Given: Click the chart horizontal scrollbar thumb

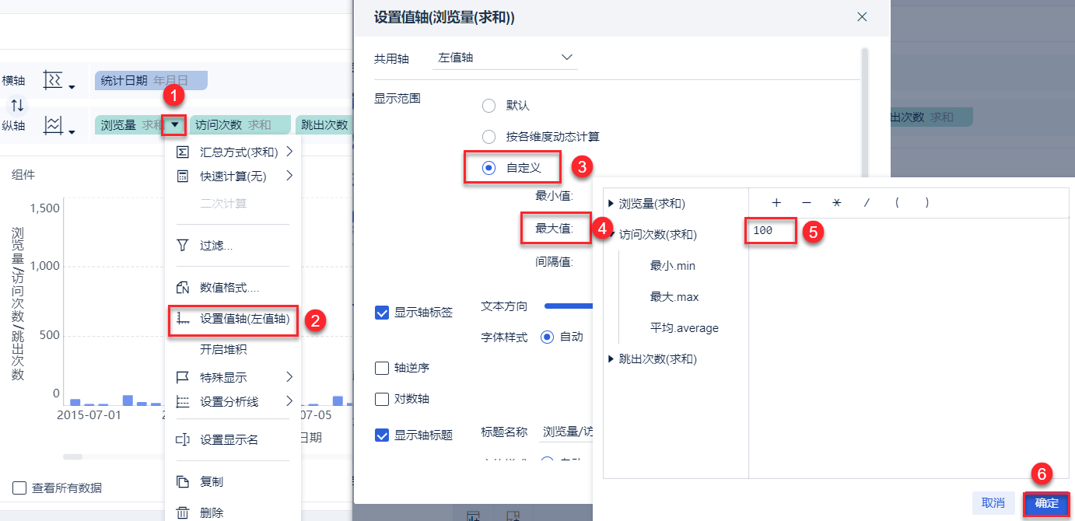Looking at the screenshot, I should [72, 456].
